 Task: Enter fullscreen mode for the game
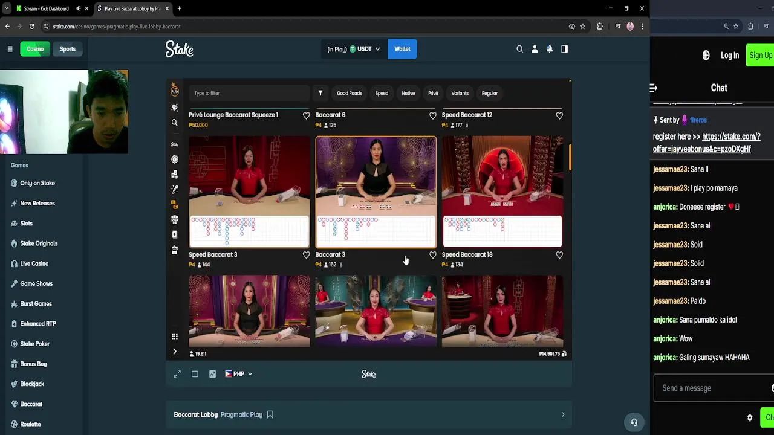tap(177, 374)
